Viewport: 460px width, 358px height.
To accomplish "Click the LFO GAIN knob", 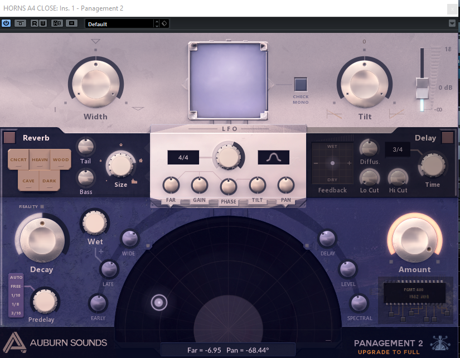I will pyautogui.click(x=200, y=185).
